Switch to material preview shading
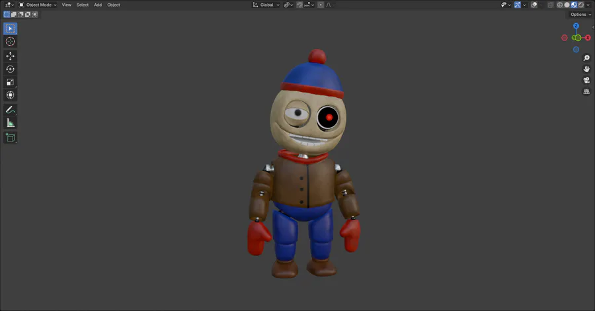Screen dimensions: 595x311 (574, 5)
